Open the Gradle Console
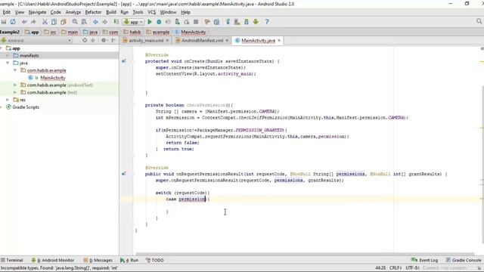484x272 pixels. point(464,260)
